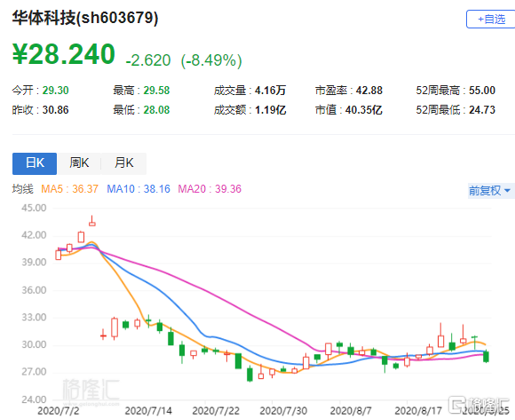Click the MA5 : 36.37 indicator label
Image resolution: width=515 pixels, height=420 pixels.
pyautogui.click(x=69, y=189)
